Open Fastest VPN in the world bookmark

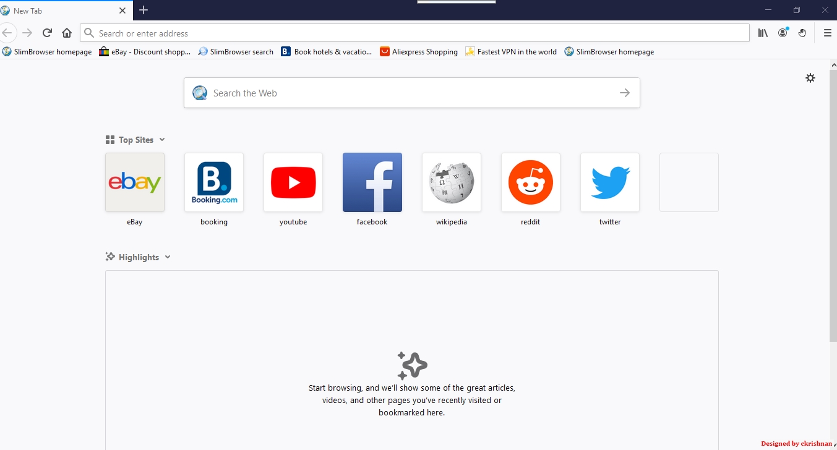[511, 52]
